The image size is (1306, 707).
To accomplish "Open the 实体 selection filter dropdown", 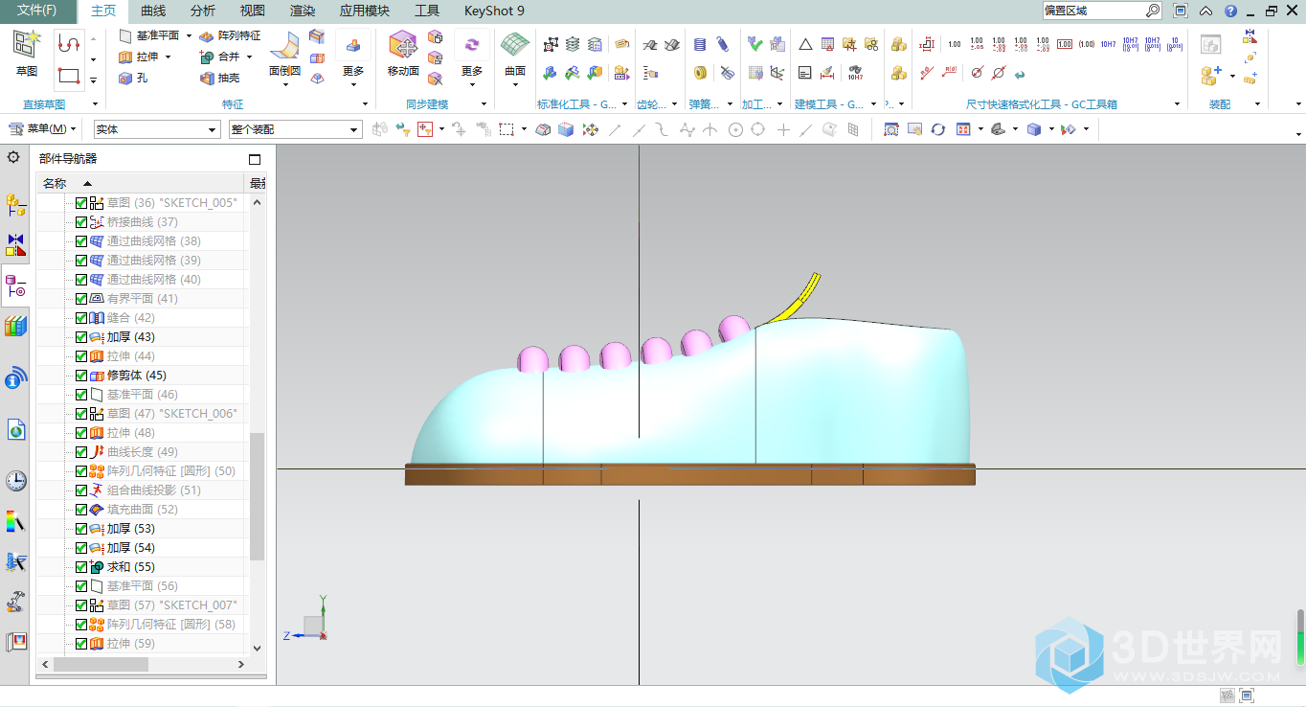I will 157,129.
